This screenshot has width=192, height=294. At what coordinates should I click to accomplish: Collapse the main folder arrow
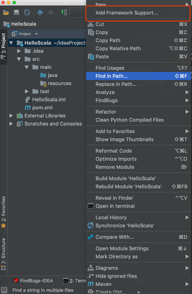point(27,67)
